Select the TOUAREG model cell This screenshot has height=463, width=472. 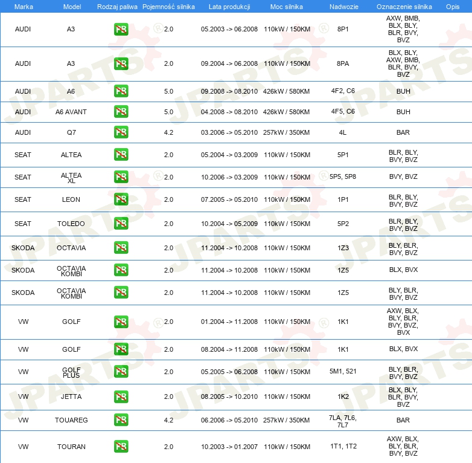tap(71, 419)
